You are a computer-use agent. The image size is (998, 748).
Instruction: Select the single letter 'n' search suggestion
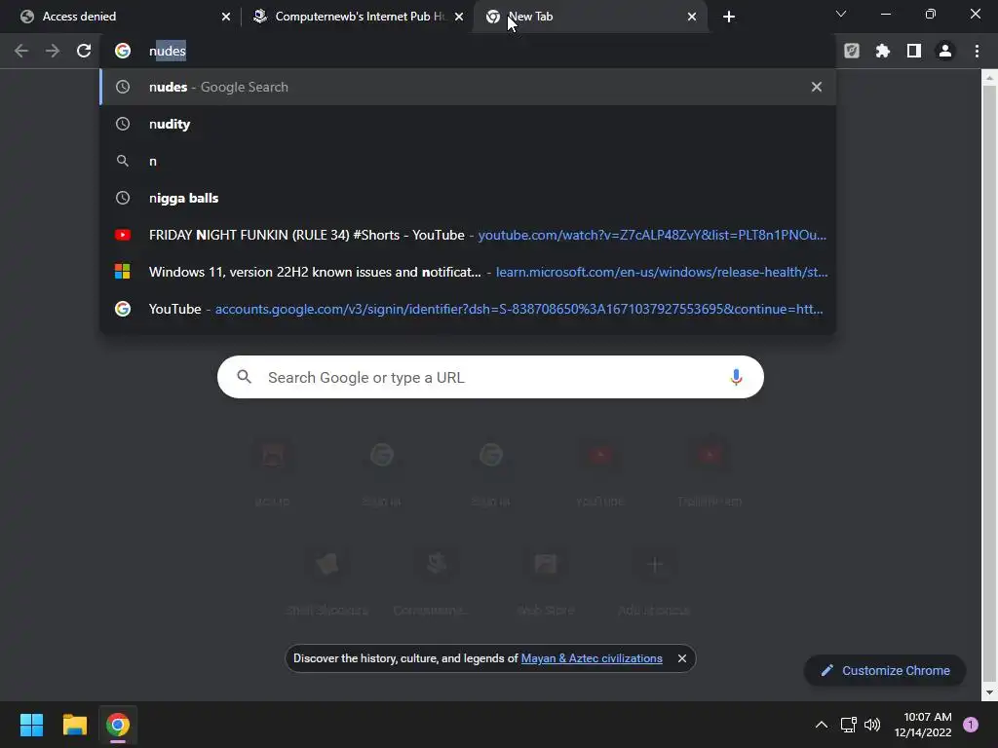click(x=468, y=161)
